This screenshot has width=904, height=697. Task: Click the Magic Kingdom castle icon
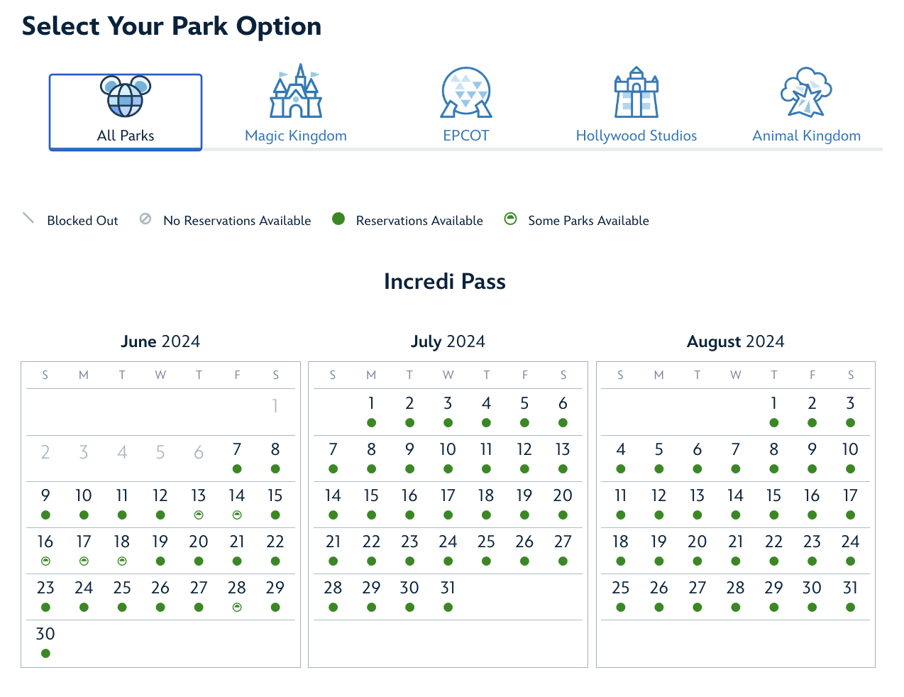tap(296, 91)
